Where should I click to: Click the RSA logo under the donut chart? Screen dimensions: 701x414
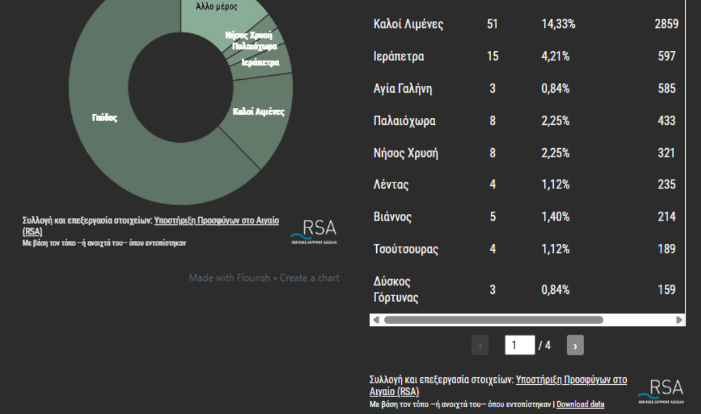point(314,231)
